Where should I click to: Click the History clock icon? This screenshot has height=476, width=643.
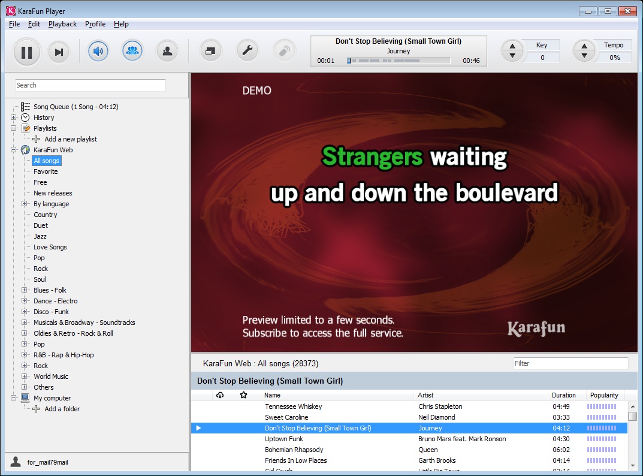25,118
